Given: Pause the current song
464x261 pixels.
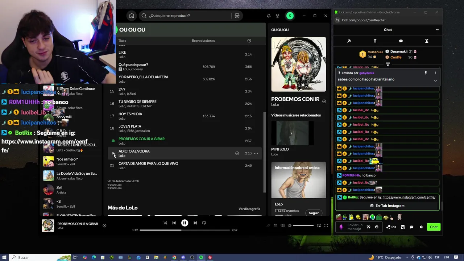Looking at the screenshot, I should coord(185,223).
